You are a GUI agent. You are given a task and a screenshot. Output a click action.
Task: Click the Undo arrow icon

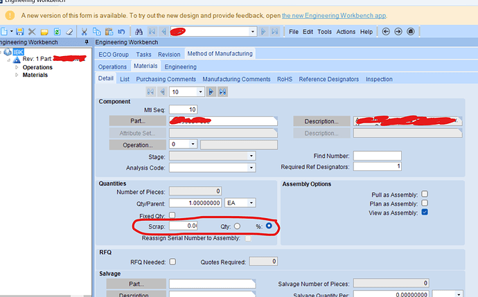(x=121, y=32)
